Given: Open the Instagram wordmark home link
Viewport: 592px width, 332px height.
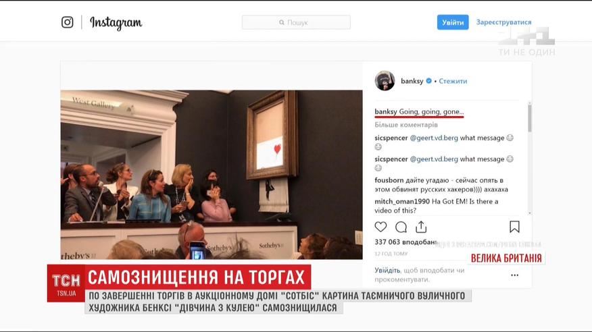Looking at the screenshot, I should point(116,23).
